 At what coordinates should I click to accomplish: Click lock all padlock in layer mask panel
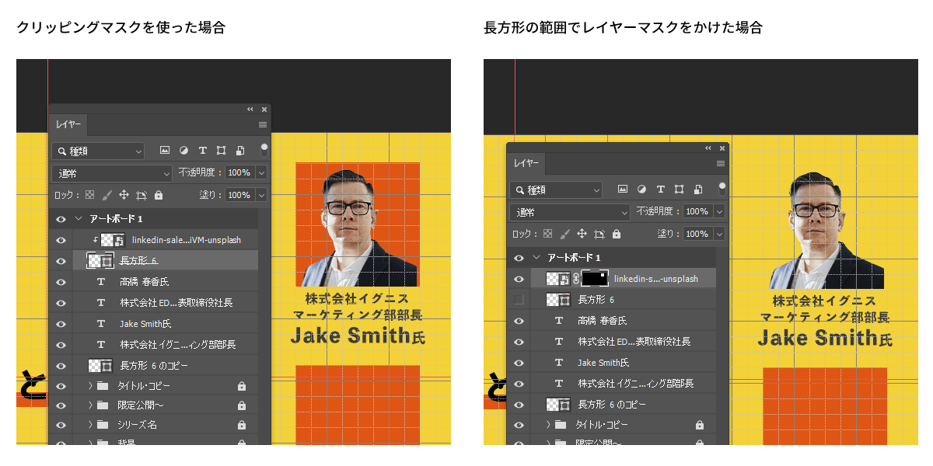click(617, 234)
